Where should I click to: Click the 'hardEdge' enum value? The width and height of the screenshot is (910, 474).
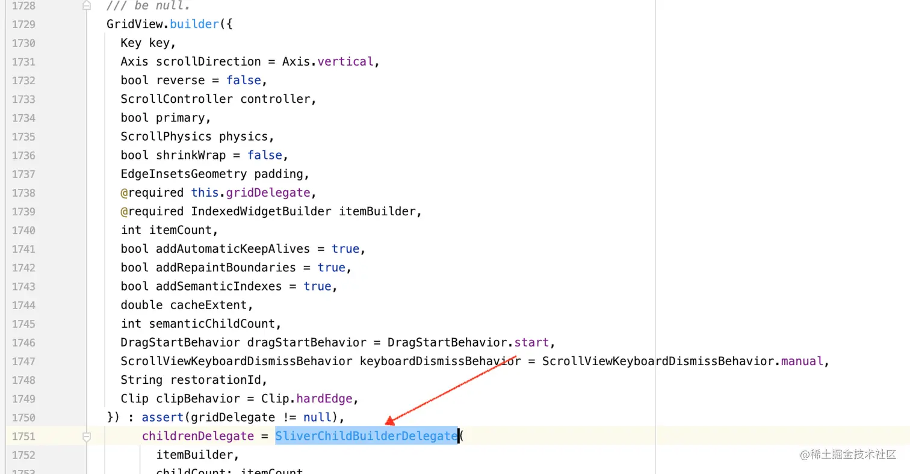pos(324,398)
